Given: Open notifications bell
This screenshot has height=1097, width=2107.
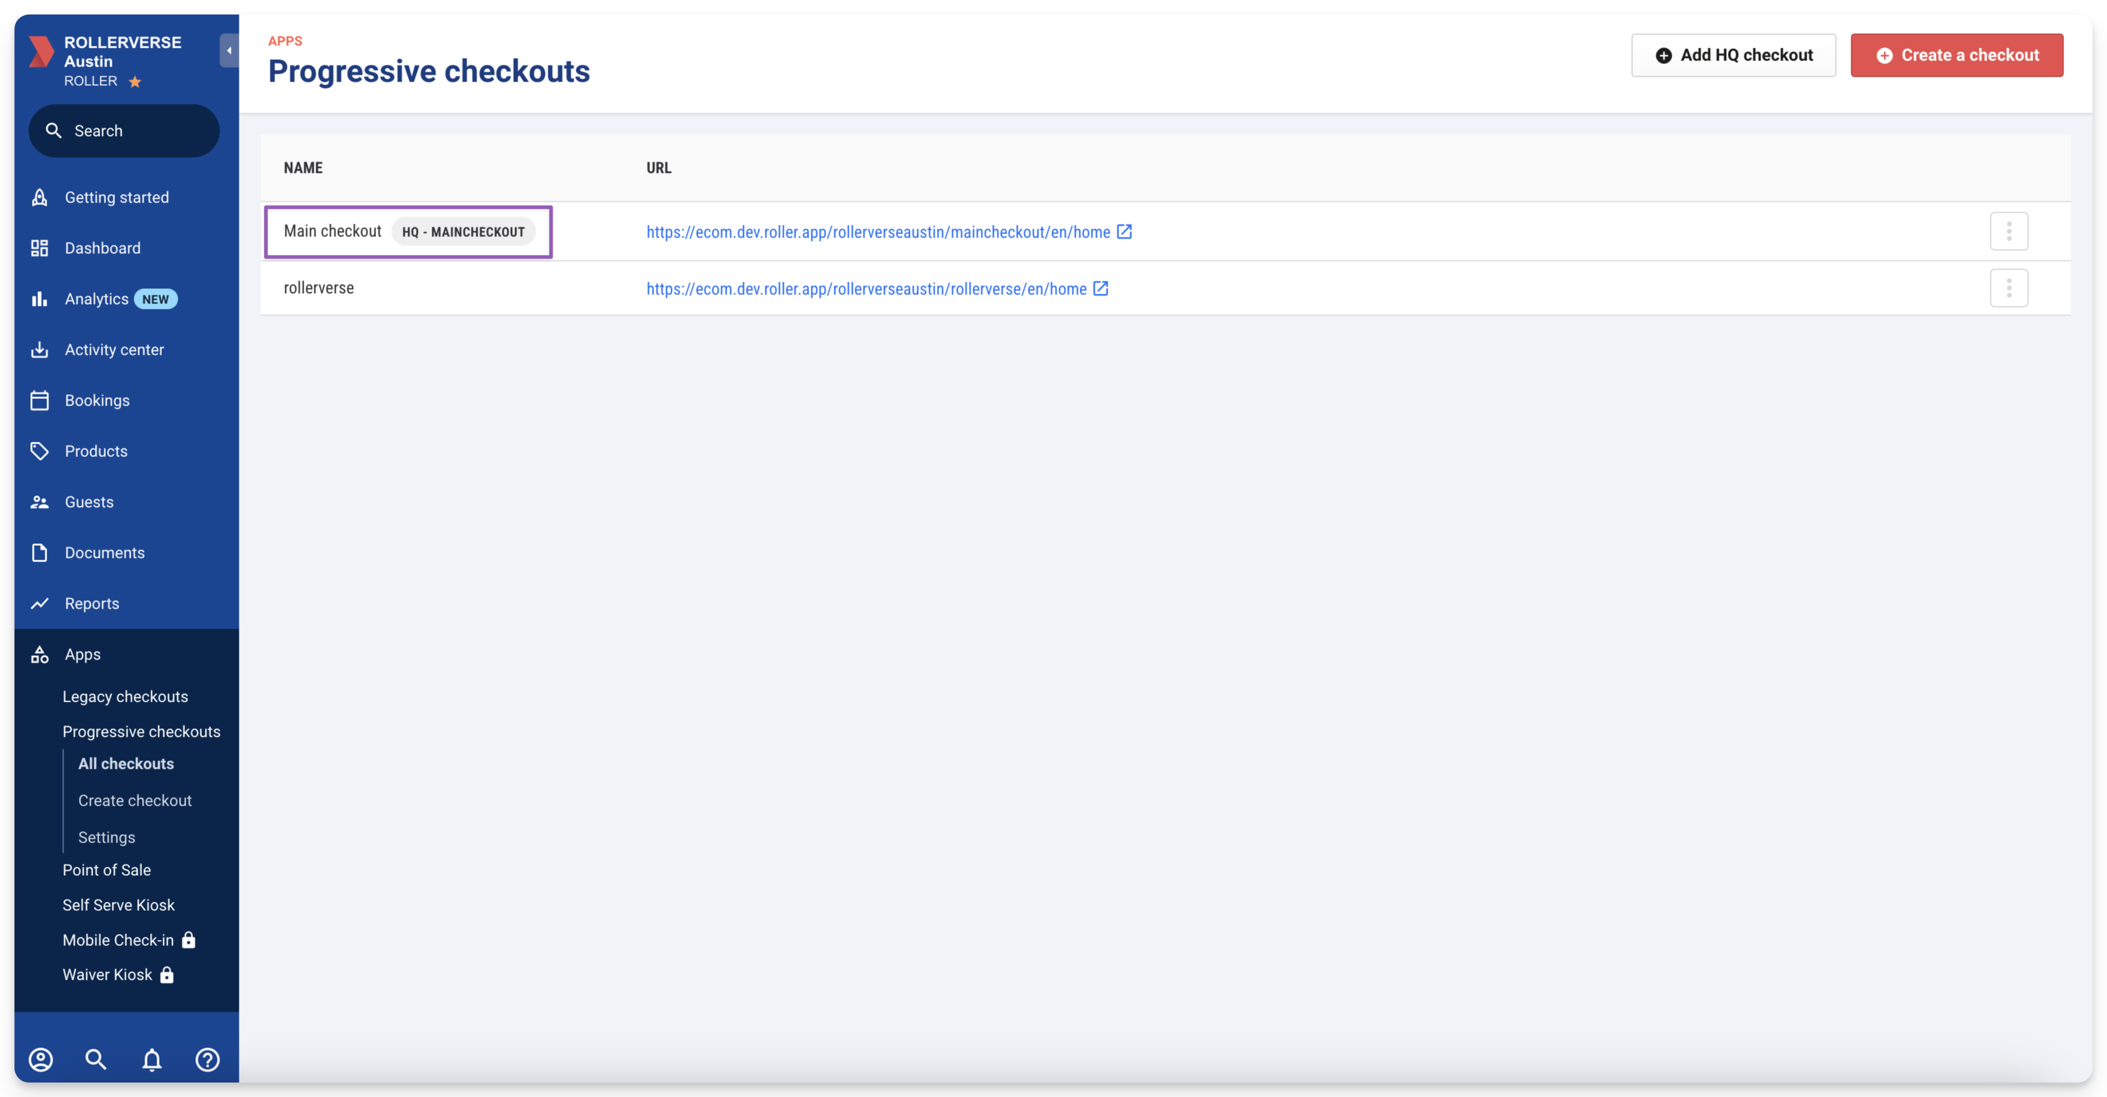Looking at the screenshot, I should (x=152, y=1060).
